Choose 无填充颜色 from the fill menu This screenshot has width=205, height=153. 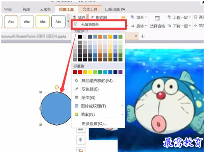pos(99,24)
